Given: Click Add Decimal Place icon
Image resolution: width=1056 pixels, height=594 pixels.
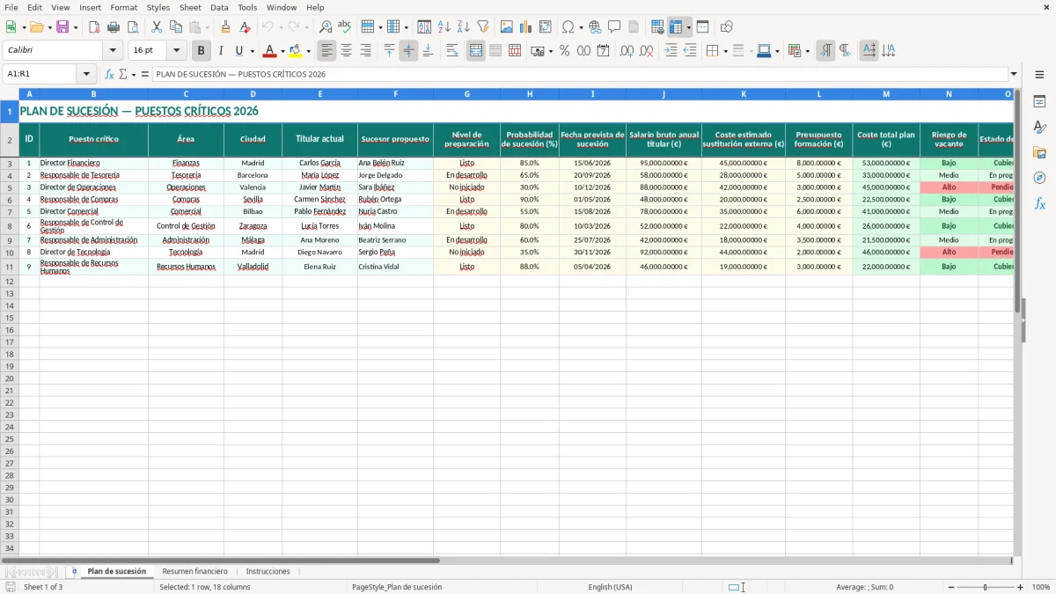Looking at the screenshot, I should click(x=627, y=51).
